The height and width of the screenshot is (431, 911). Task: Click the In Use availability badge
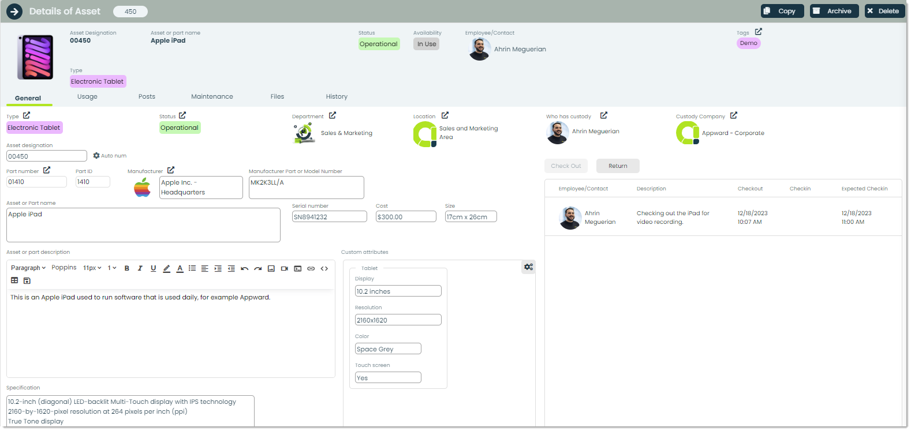pyautogui.click(x=427, y=44)
